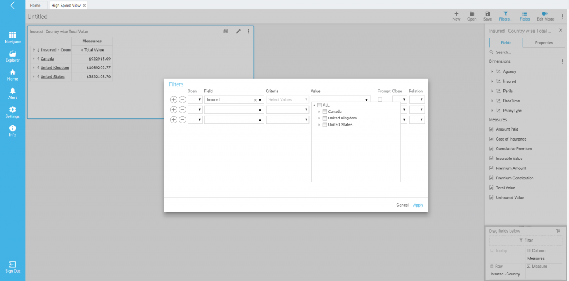Expand the United Kingdom tree node

319,118
